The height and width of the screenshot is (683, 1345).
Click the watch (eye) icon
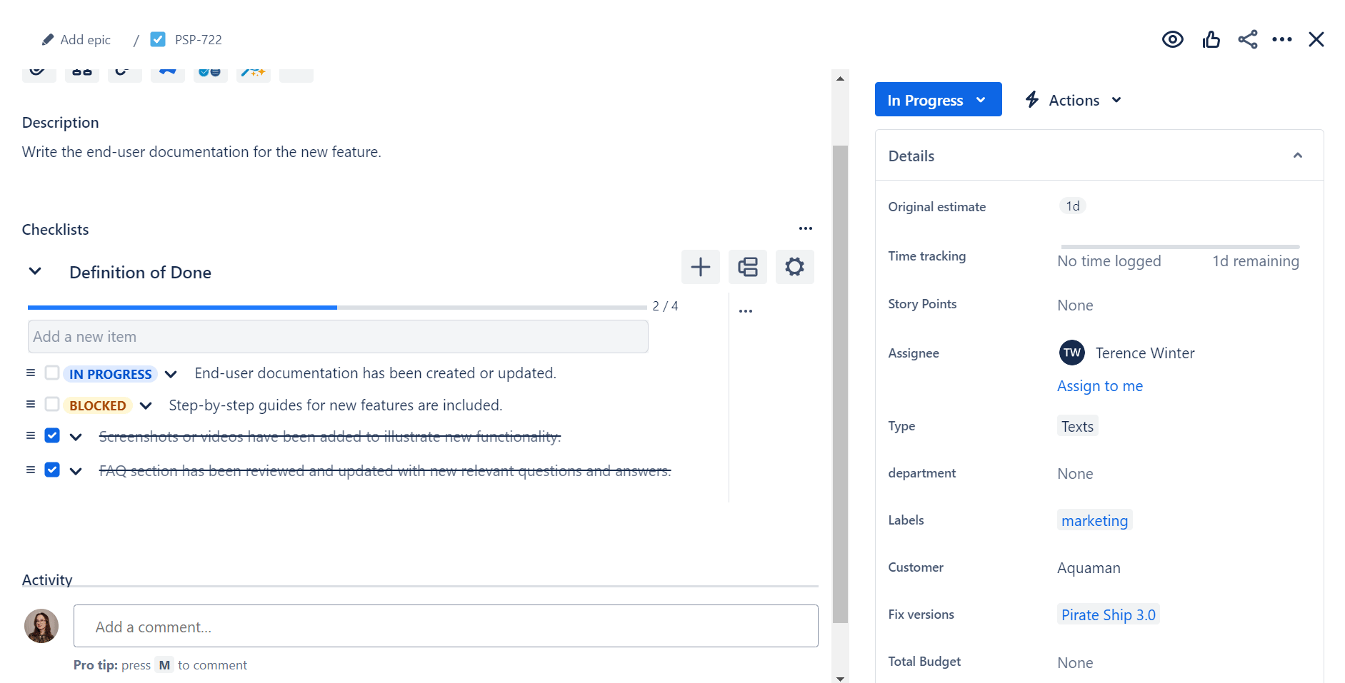[1172, 39]
